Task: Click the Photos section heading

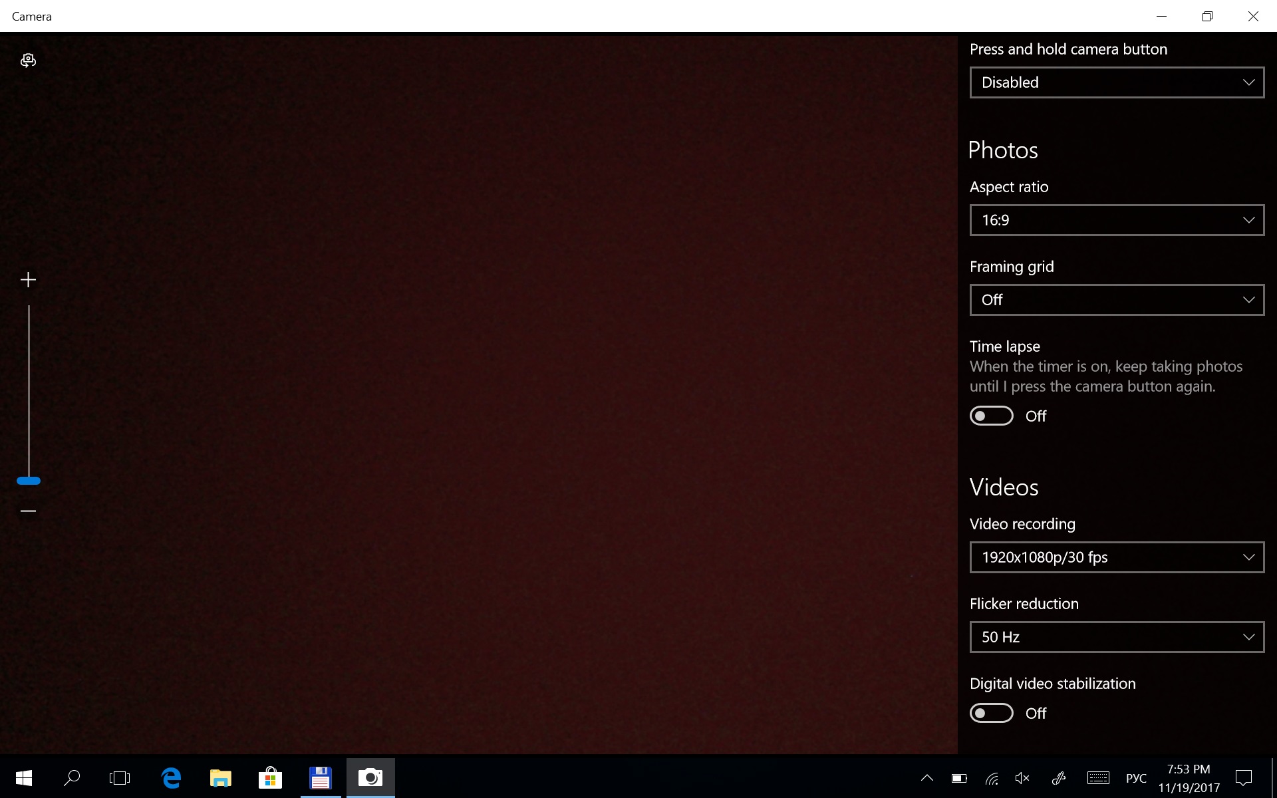Action: tap(1003, 150)
